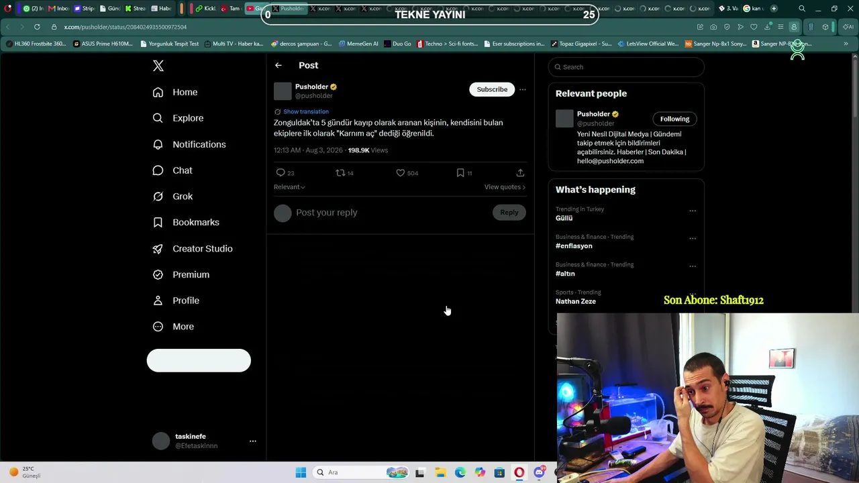Viewport: 859px width, 483px height.
Task: Open the Premium page
Action: (x=181, y=274)
